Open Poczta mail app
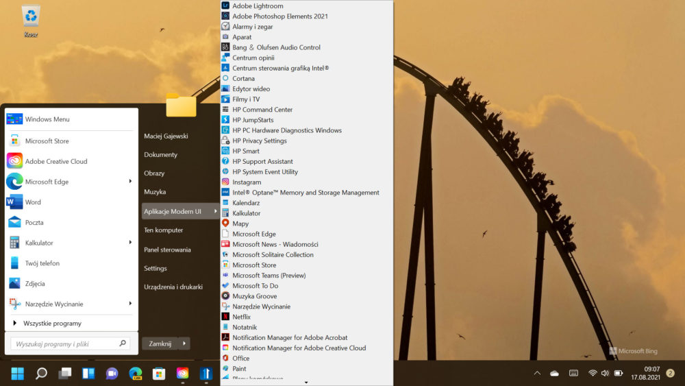The height and width of the screenshot is (386, 685). click(x=71, y=223)
